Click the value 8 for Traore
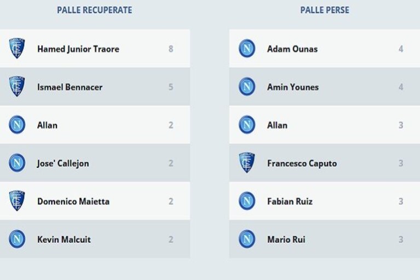Screen dimensions: 420x280 click(x=171, y=49)
